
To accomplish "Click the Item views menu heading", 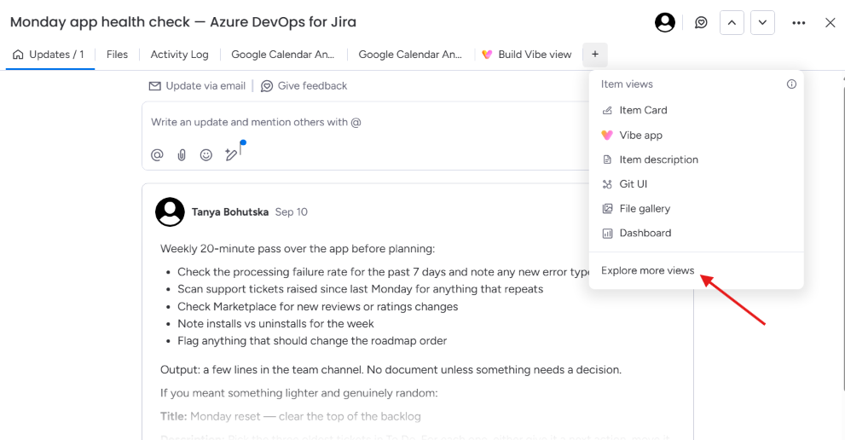I will 627,84.
